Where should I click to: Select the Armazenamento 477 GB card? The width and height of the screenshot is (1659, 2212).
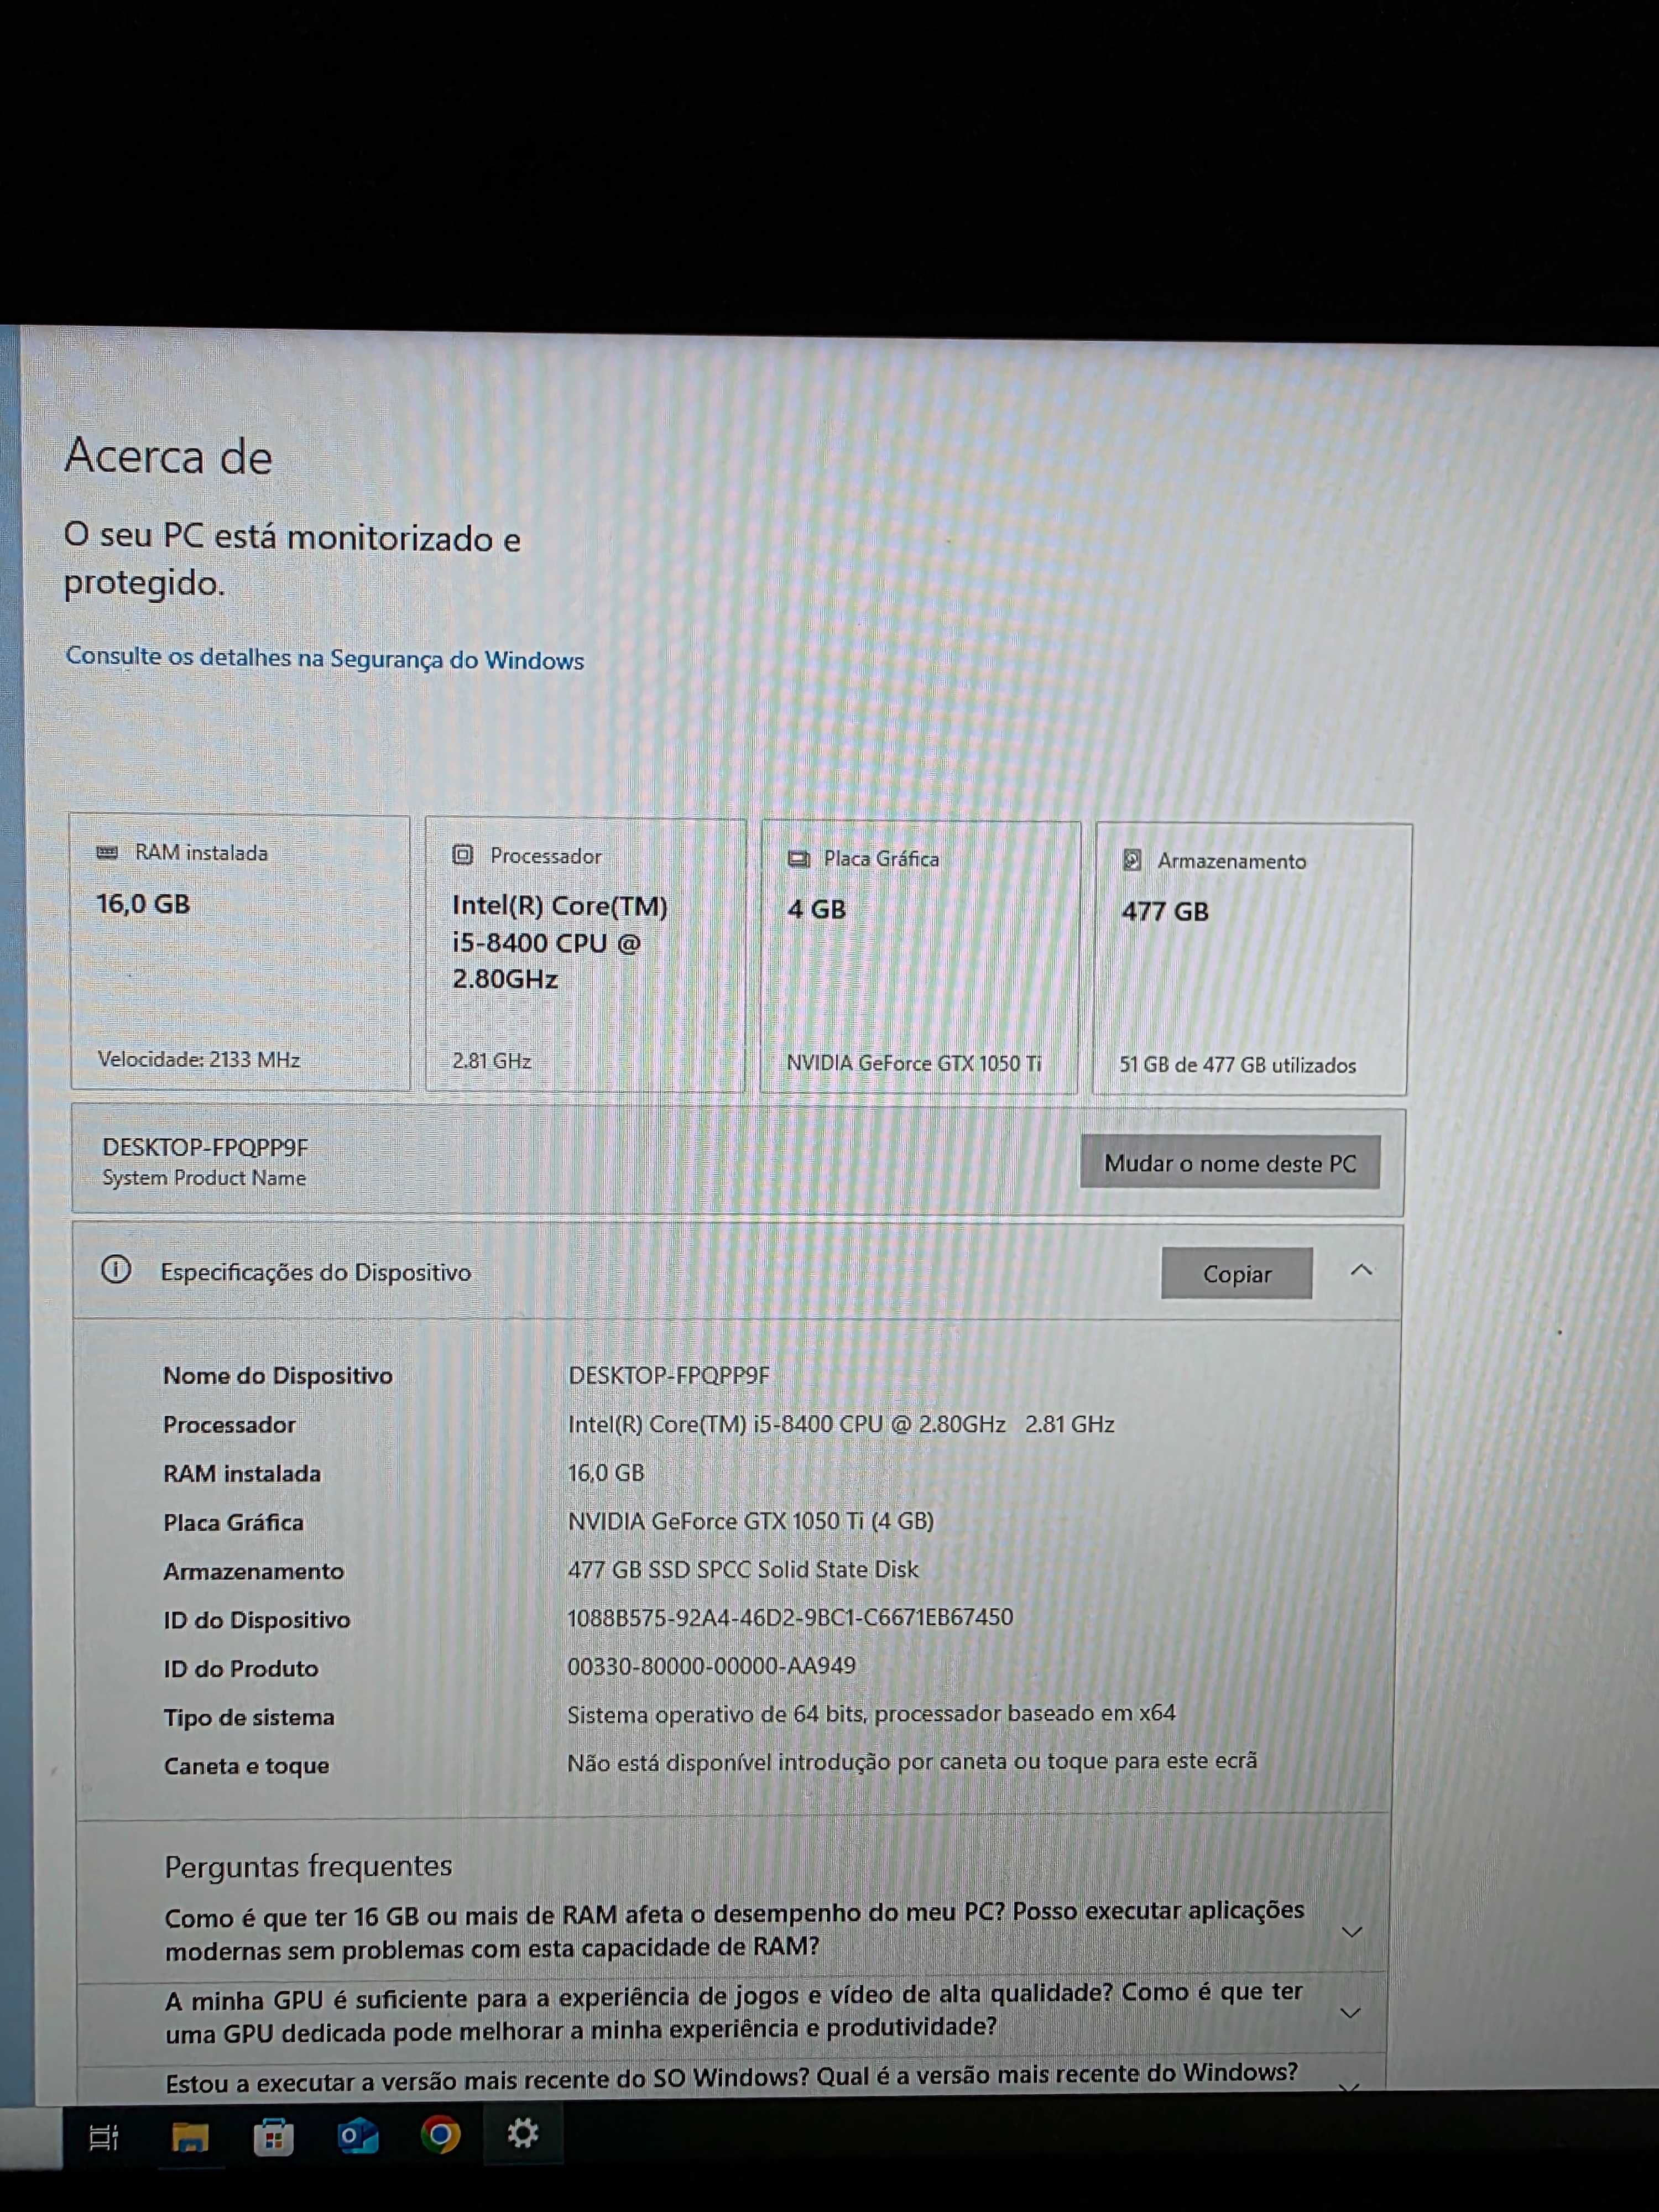click(1251, 960)
